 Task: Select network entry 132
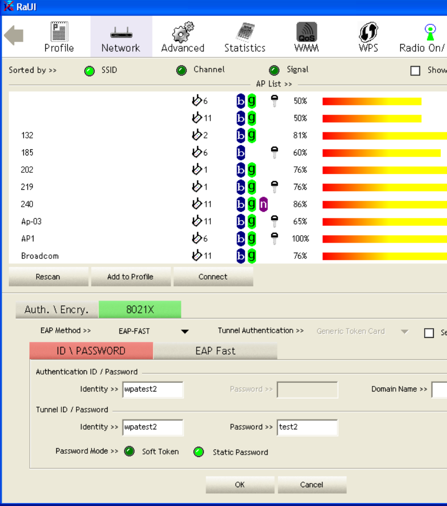pos(27,136)
